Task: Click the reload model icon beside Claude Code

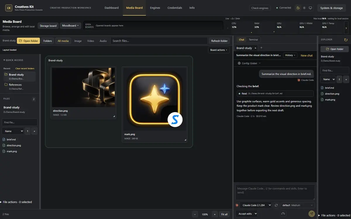Action: point(276,205)
